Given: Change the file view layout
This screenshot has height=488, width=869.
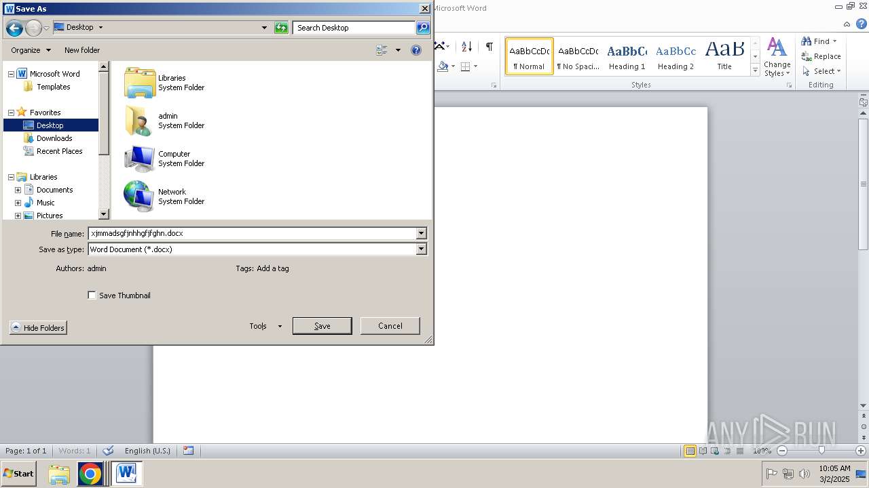Looking at the screenshot, I should [382, 50].
